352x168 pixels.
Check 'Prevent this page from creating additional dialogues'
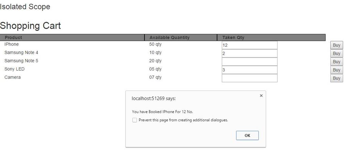coord(135,120)
